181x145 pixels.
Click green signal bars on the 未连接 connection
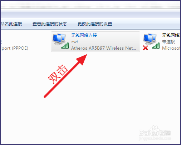[x=156, y=45]
